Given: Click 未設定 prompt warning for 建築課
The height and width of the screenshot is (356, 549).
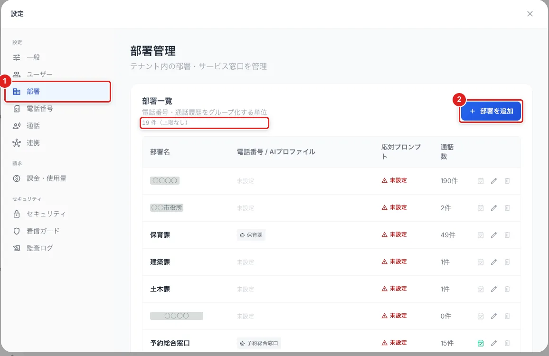Looking at the screenshot, I should 394,262.
